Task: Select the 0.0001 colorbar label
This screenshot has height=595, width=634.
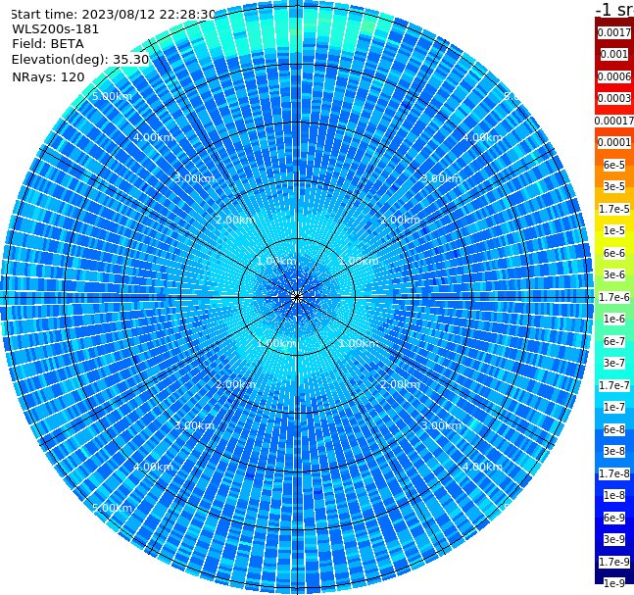Action: (614, 142)
